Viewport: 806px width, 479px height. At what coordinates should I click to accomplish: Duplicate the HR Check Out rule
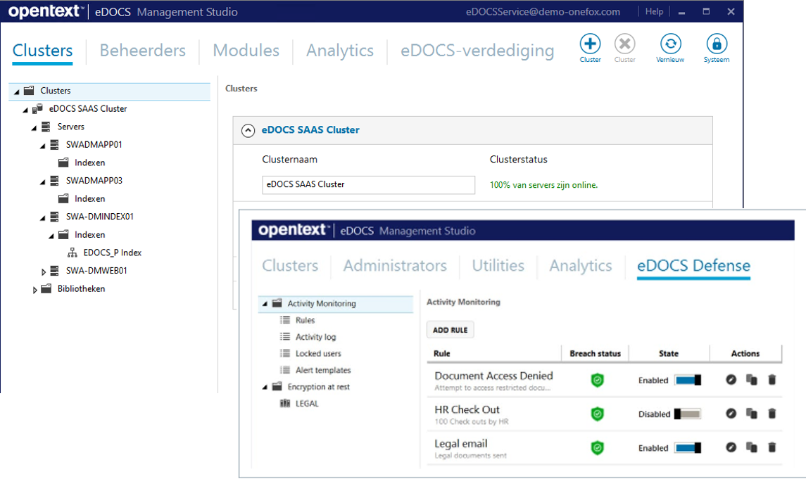(x=750, y=414)
